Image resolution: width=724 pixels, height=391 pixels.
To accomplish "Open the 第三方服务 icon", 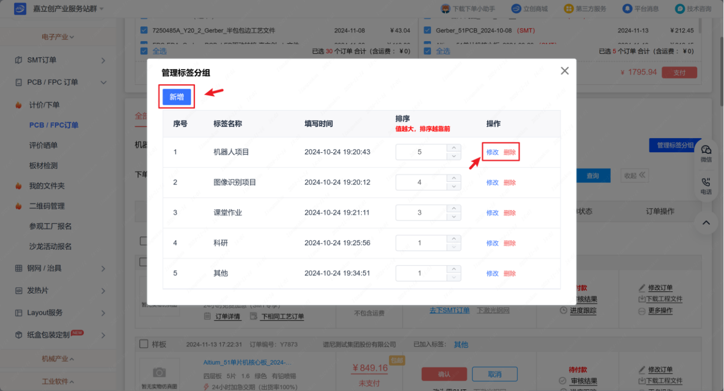I will (x=568, y=9).
